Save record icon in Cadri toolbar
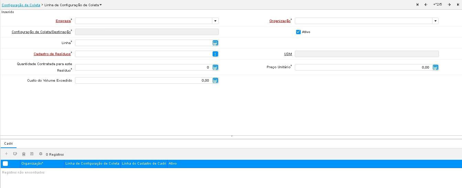Image resolution: width=462 pixels, height=188 pixels. click(x=32, y=154)
